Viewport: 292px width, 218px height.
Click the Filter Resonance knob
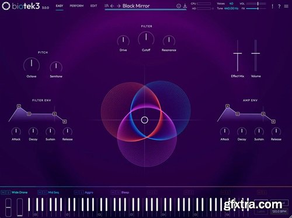[x=169, y=41]
